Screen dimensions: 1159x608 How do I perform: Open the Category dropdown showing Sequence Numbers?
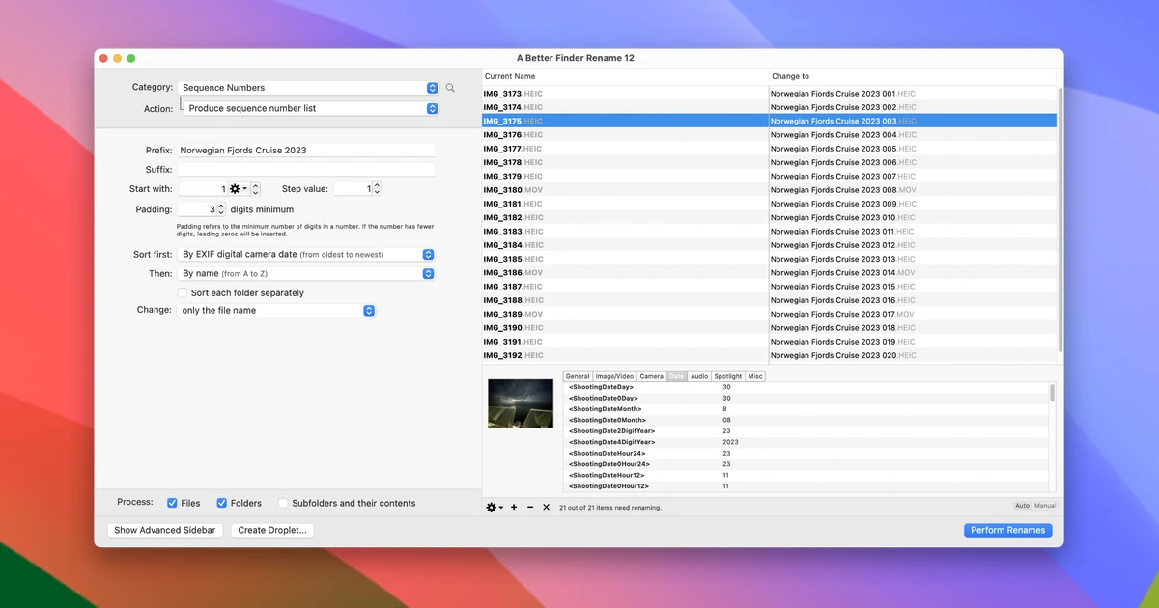pos(309,88)
